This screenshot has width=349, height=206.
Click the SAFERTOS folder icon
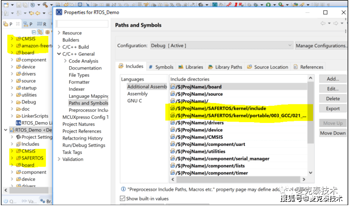pos(18,158)
